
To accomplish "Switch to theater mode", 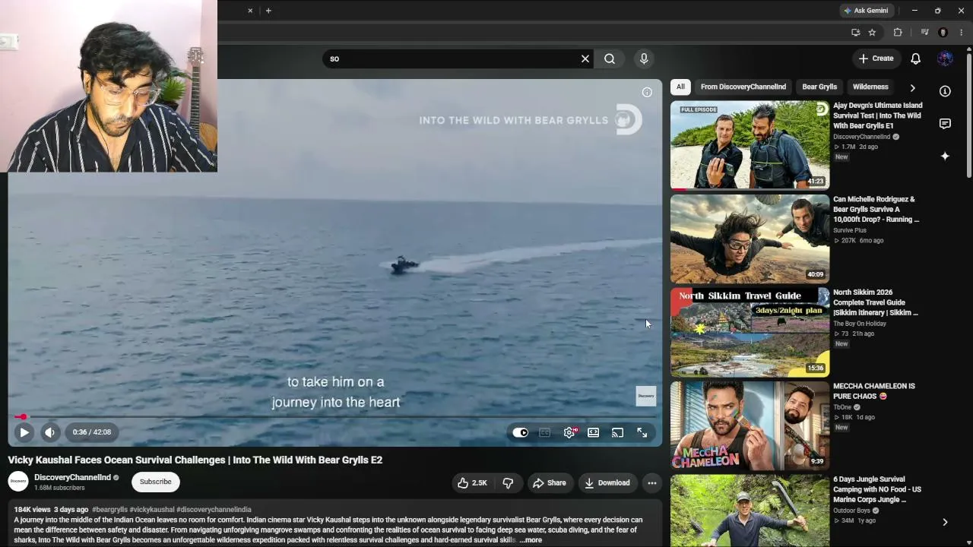I will [593, 432].
